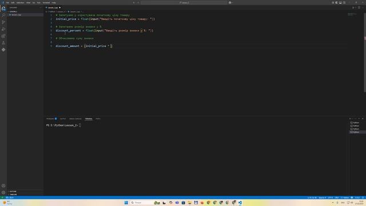This screenshot has width=366, height=206.
Task: Open the Extensions view
Action: tap(3, 36)
